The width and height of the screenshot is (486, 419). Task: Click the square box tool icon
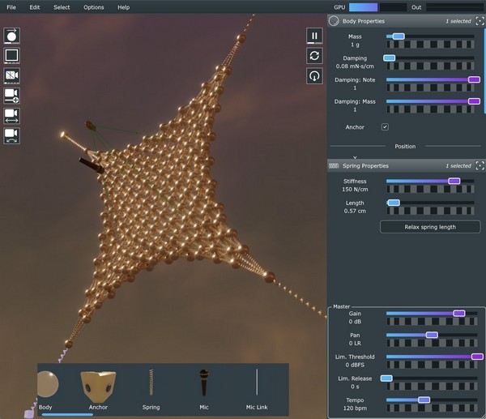point(12,56)
